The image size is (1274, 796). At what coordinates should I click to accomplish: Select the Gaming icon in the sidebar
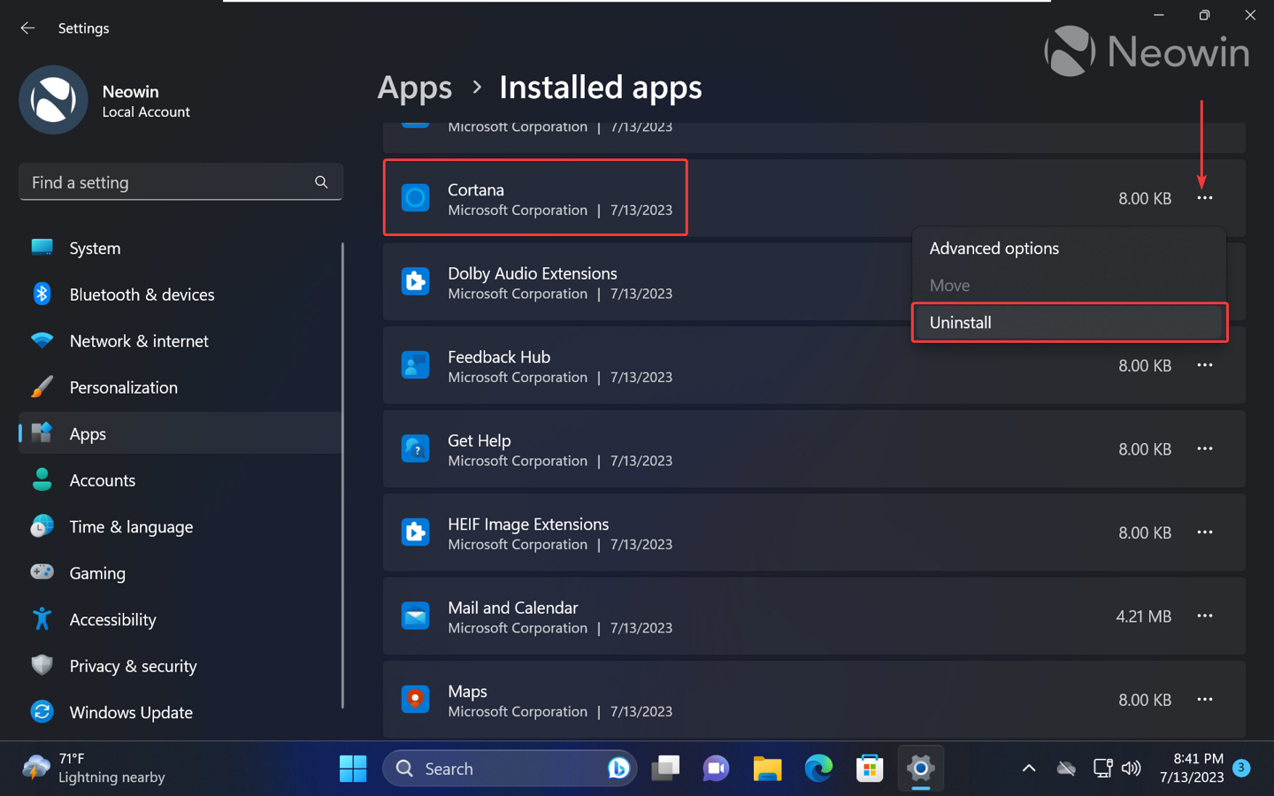42,573
